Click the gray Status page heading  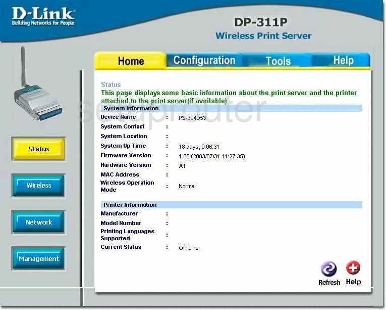coord(111,84)
